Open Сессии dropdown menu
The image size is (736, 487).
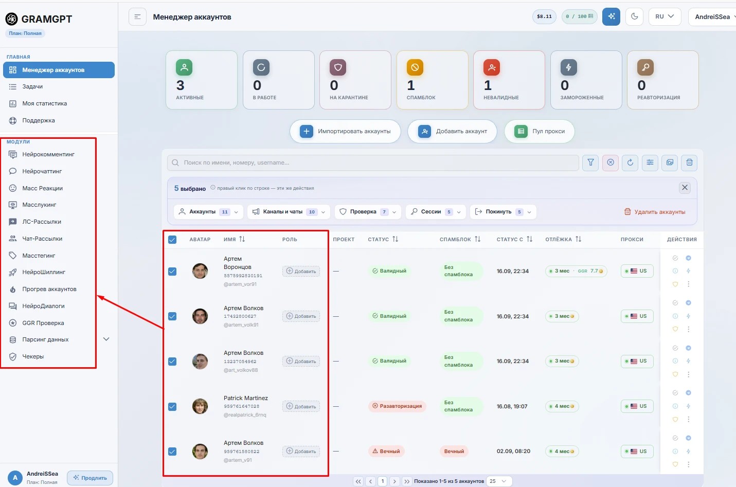(x=436, y=212)
